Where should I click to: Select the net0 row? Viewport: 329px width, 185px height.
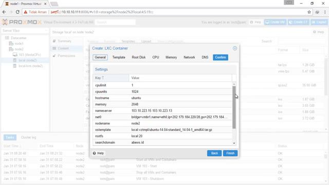[162, 117]
